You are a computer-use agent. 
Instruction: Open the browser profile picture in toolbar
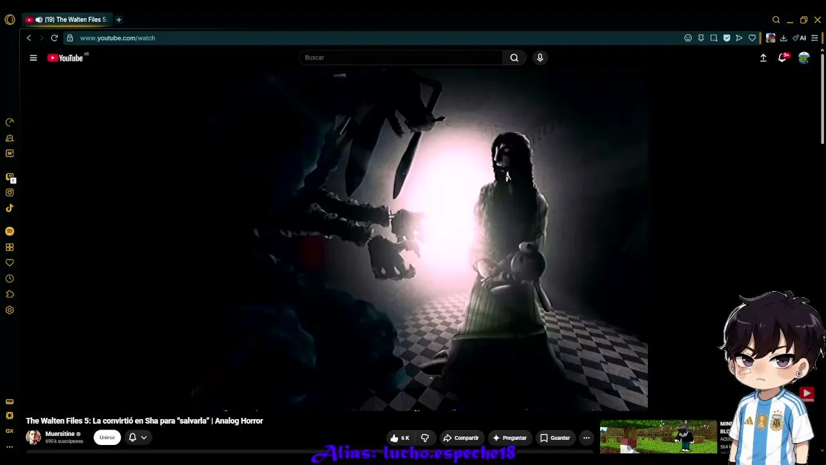click(x=771, y=38)
